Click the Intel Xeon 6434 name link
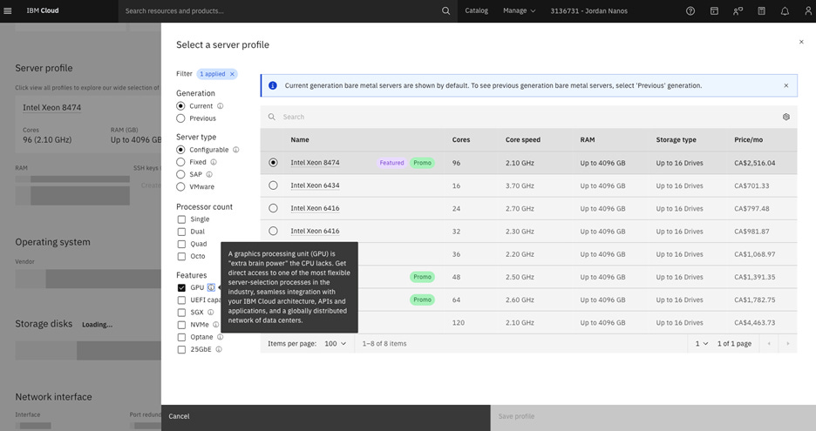816x431 pixels. click(x=315, y=185)
